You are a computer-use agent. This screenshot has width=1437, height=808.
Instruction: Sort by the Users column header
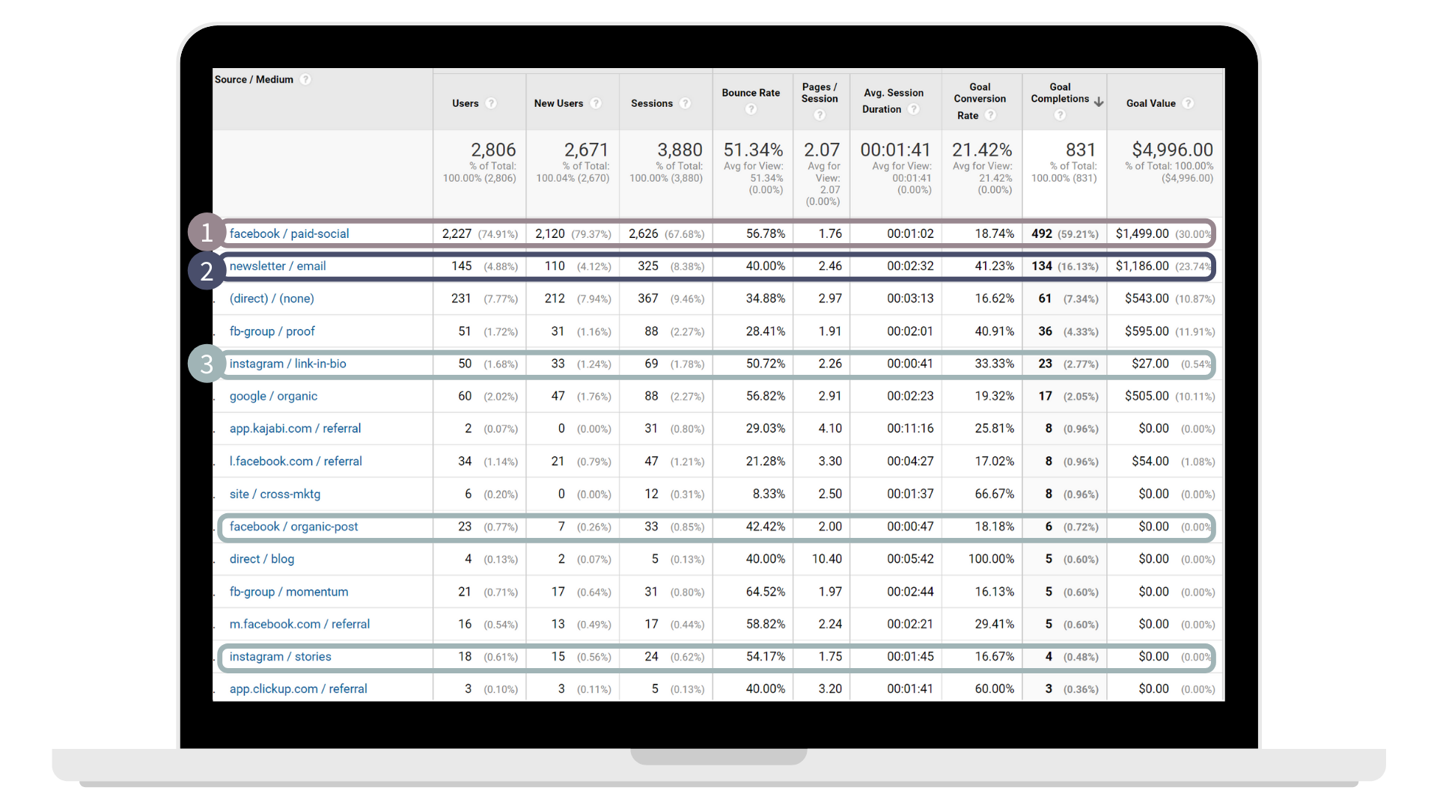(465, 103)
